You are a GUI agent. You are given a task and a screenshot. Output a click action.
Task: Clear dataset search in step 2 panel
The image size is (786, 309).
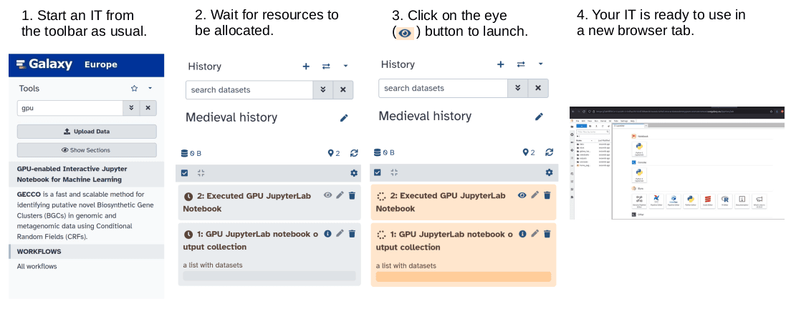pyautogui.click(x=343, y=89)
